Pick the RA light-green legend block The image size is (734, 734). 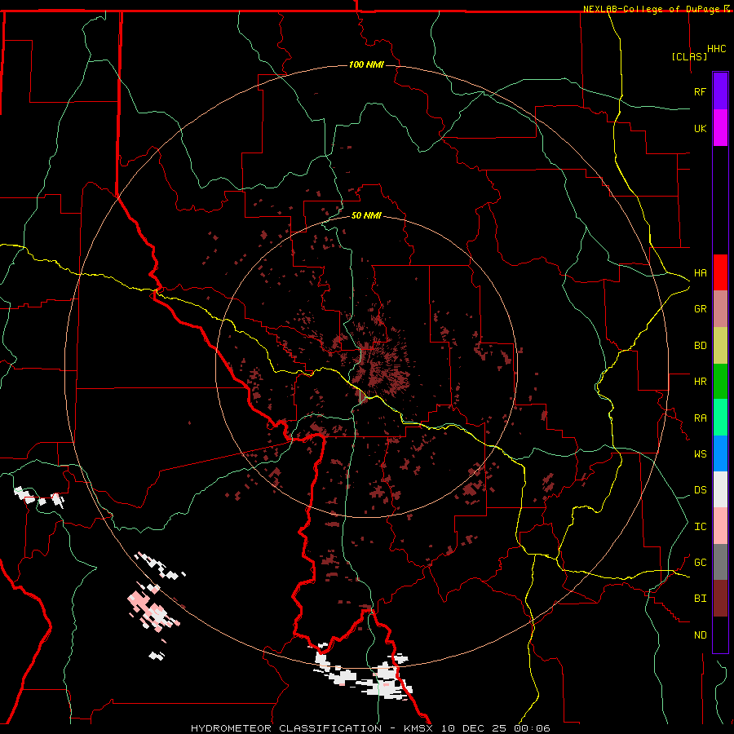coord(720,418)
